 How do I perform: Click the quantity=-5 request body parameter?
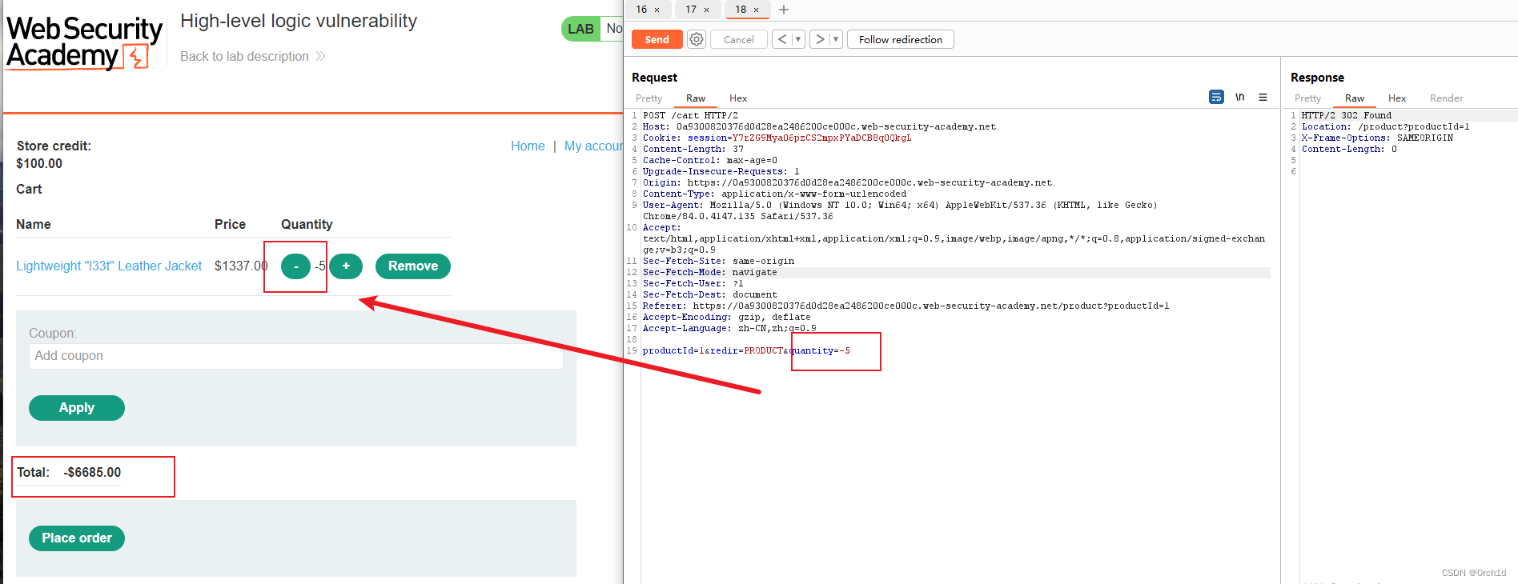(x=821, y=350)
